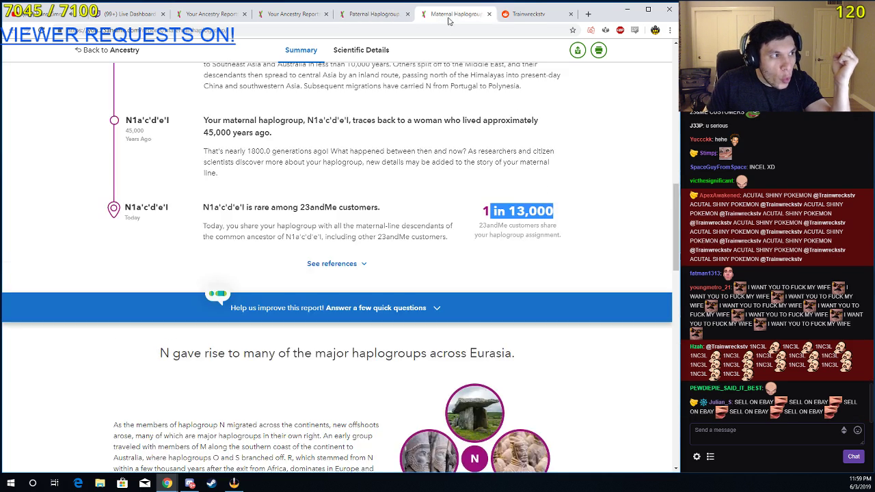Switch to the Paternal Haplogroup tab

pos(374,14)
